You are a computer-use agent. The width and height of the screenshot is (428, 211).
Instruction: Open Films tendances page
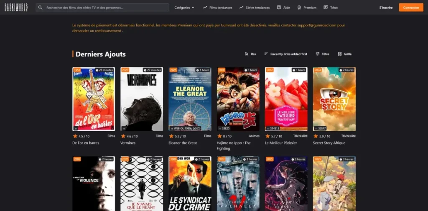[217, 8]
